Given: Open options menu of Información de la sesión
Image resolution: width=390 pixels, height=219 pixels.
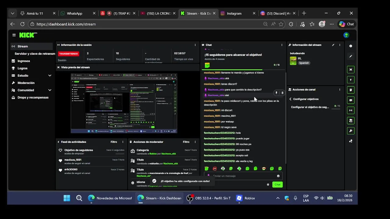Looking at the screenshot, I should click(x=195, y=45).
